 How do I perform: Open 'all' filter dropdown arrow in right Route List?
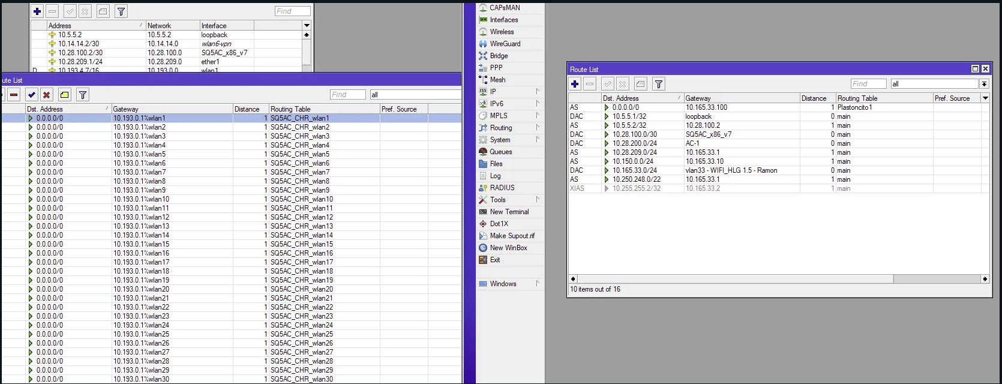click(x=984, y=84)
